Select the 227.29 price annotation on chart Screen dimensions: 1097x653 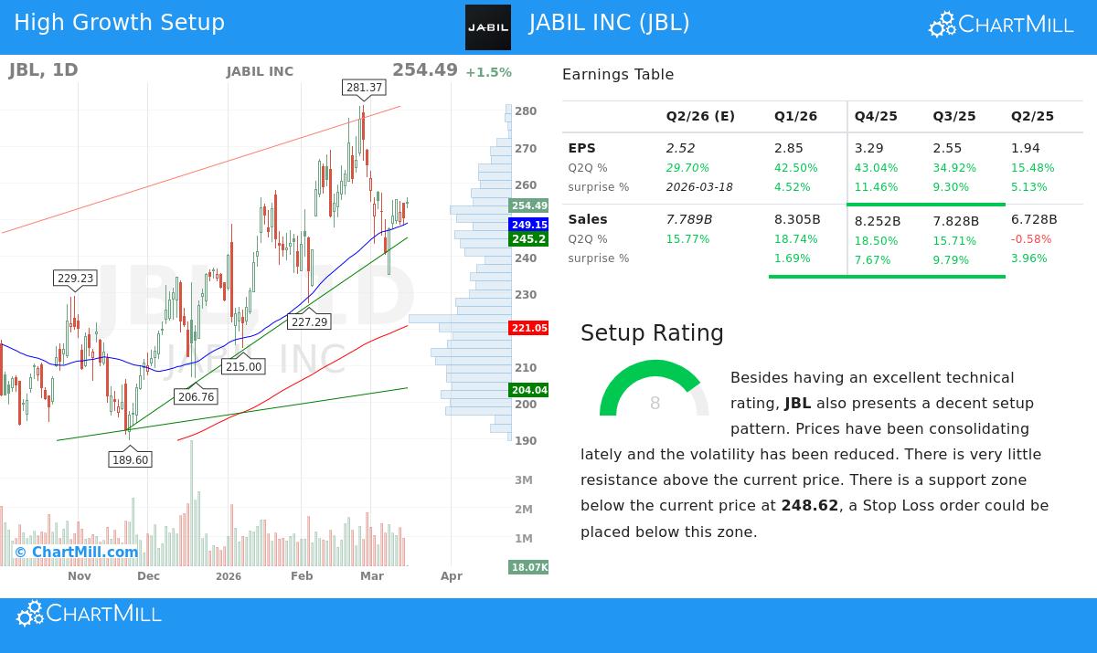click(x=310, y=321)
